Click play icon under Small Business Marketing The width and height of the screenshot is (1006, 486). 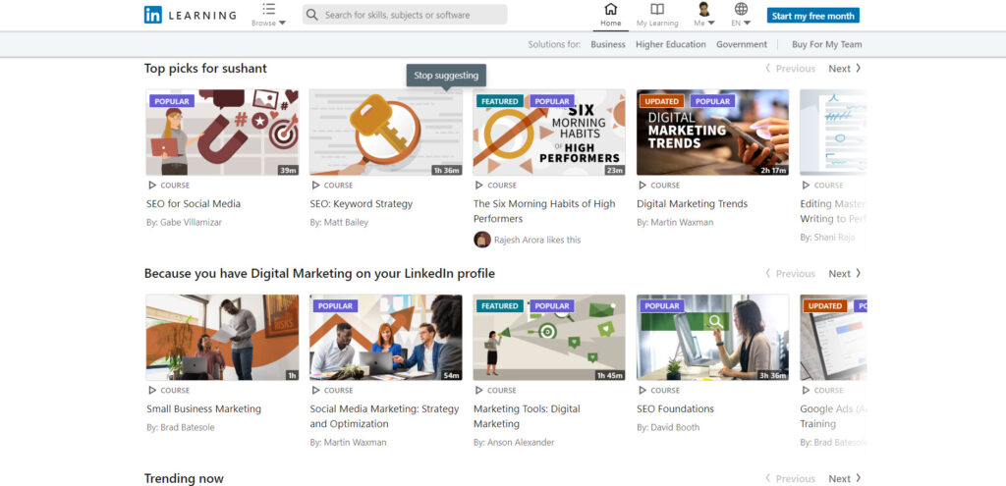(152, 391)
